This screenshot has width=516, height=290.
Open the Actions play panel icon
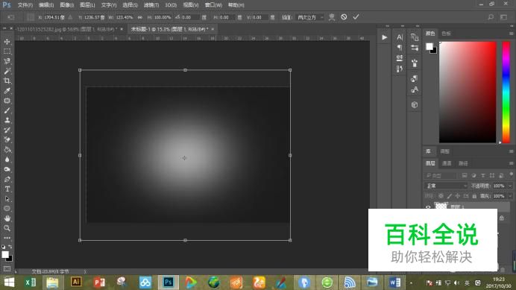(x=384, y=37)
